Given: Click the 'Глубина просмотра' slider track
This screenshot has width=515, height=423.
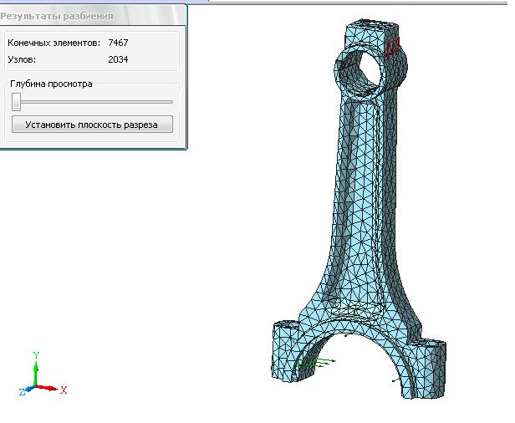Looking at the screenshot, I should point(92,102).
